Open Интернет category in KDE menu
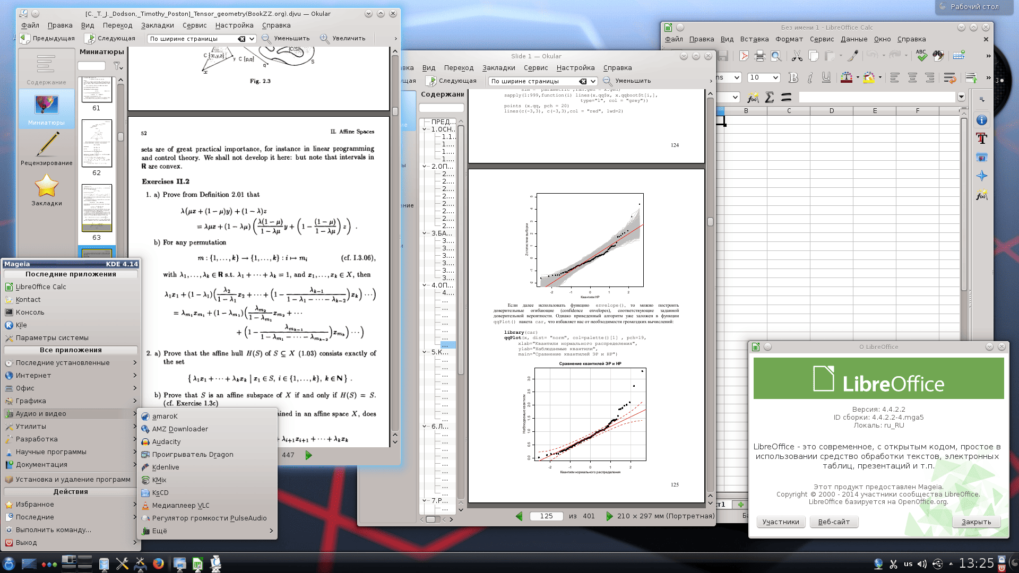Viewport: 1019px width, 573px height. (71, 375)
